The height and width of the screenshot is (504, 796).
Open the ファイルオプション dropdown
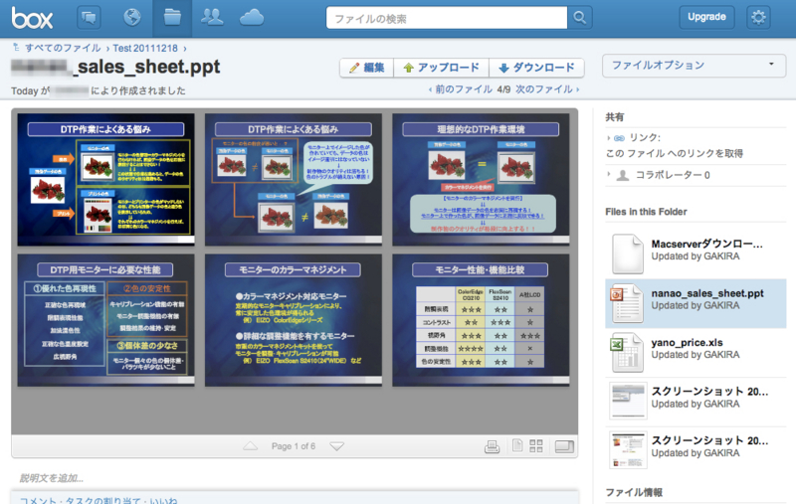tap(694, 66)
